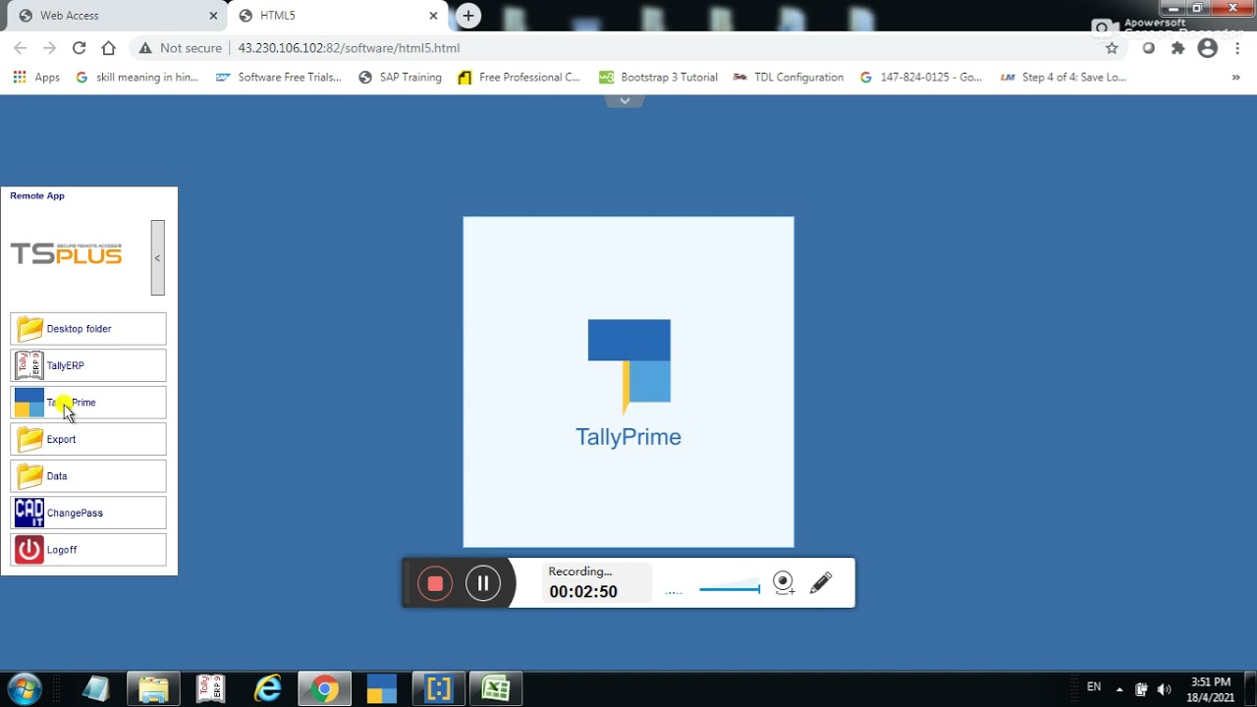Open the Windows Start menu
This screenshot has width=1257, height=707.
(x=24, y=688)
